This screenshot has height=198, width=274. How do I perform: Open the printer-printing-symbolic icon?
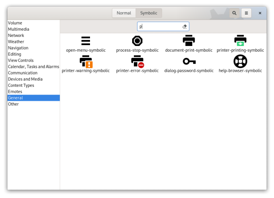[240, 41]
